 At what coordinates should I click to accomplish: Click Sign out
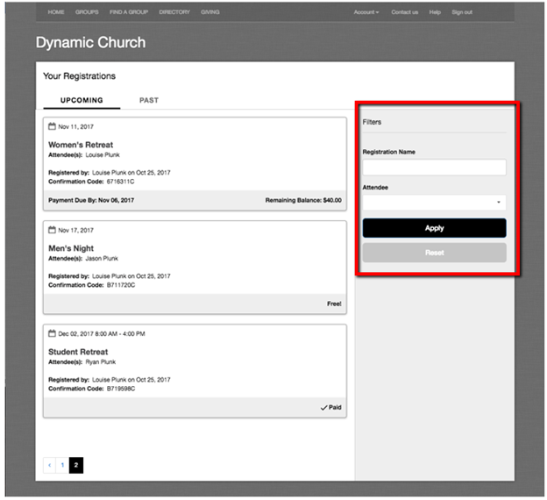(462, 12)
